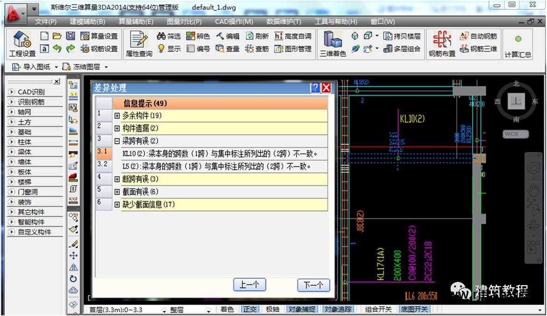This screenshot has height=316, width=547.
Task: Expand the 多余构件 (19) tree node
Action: pos(117,115)
